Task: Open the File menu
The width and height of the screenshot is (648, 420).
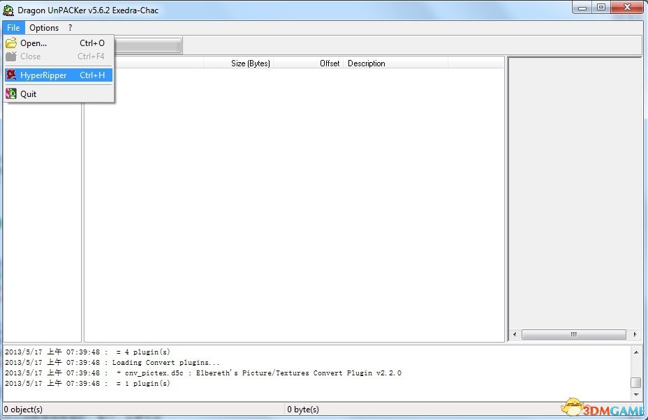Action: [x=13, y=28]
